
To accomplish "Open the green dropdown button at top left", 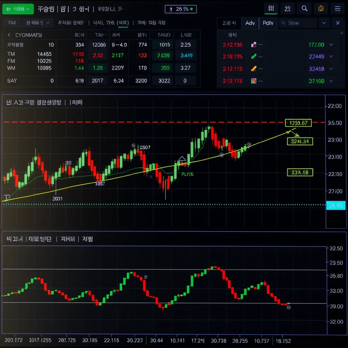I will click(18, 9).
